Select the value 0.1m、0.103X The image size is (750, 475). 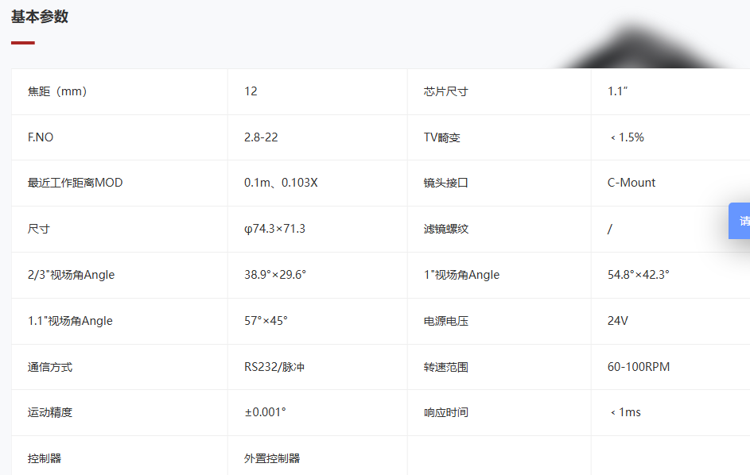coord(281,183)
